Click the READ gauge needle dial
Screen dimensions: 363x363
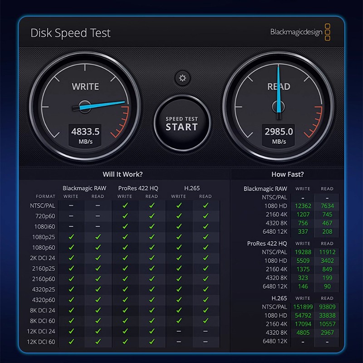(x=278, y=107)
